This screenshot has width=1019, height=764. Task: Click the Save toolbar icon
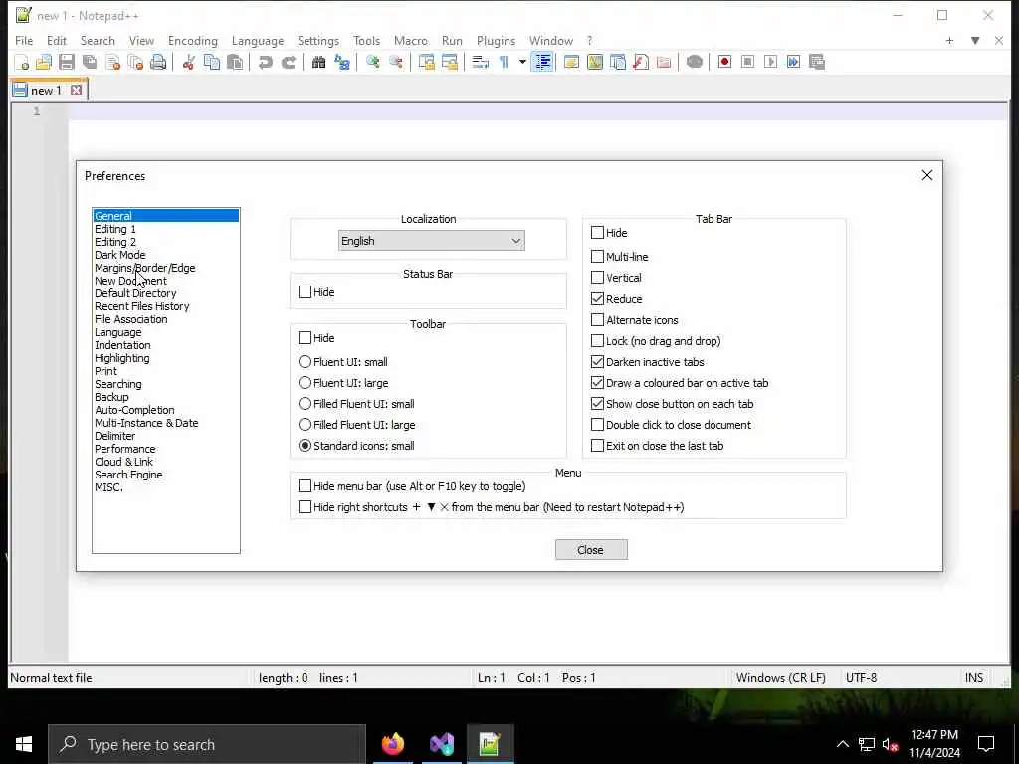tap(67, 62)
